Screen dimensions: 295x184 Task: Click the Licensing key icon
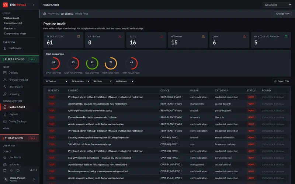(x=5, y=94)
